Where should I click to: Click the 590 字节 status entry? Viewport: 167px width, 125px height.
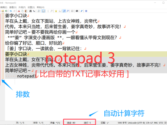tap(122, 123)
